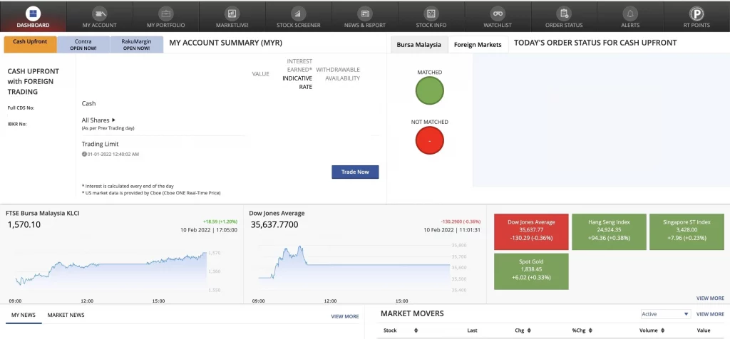
Task: Switch to the Foreign Markets tab
Action: pos(478,44)
